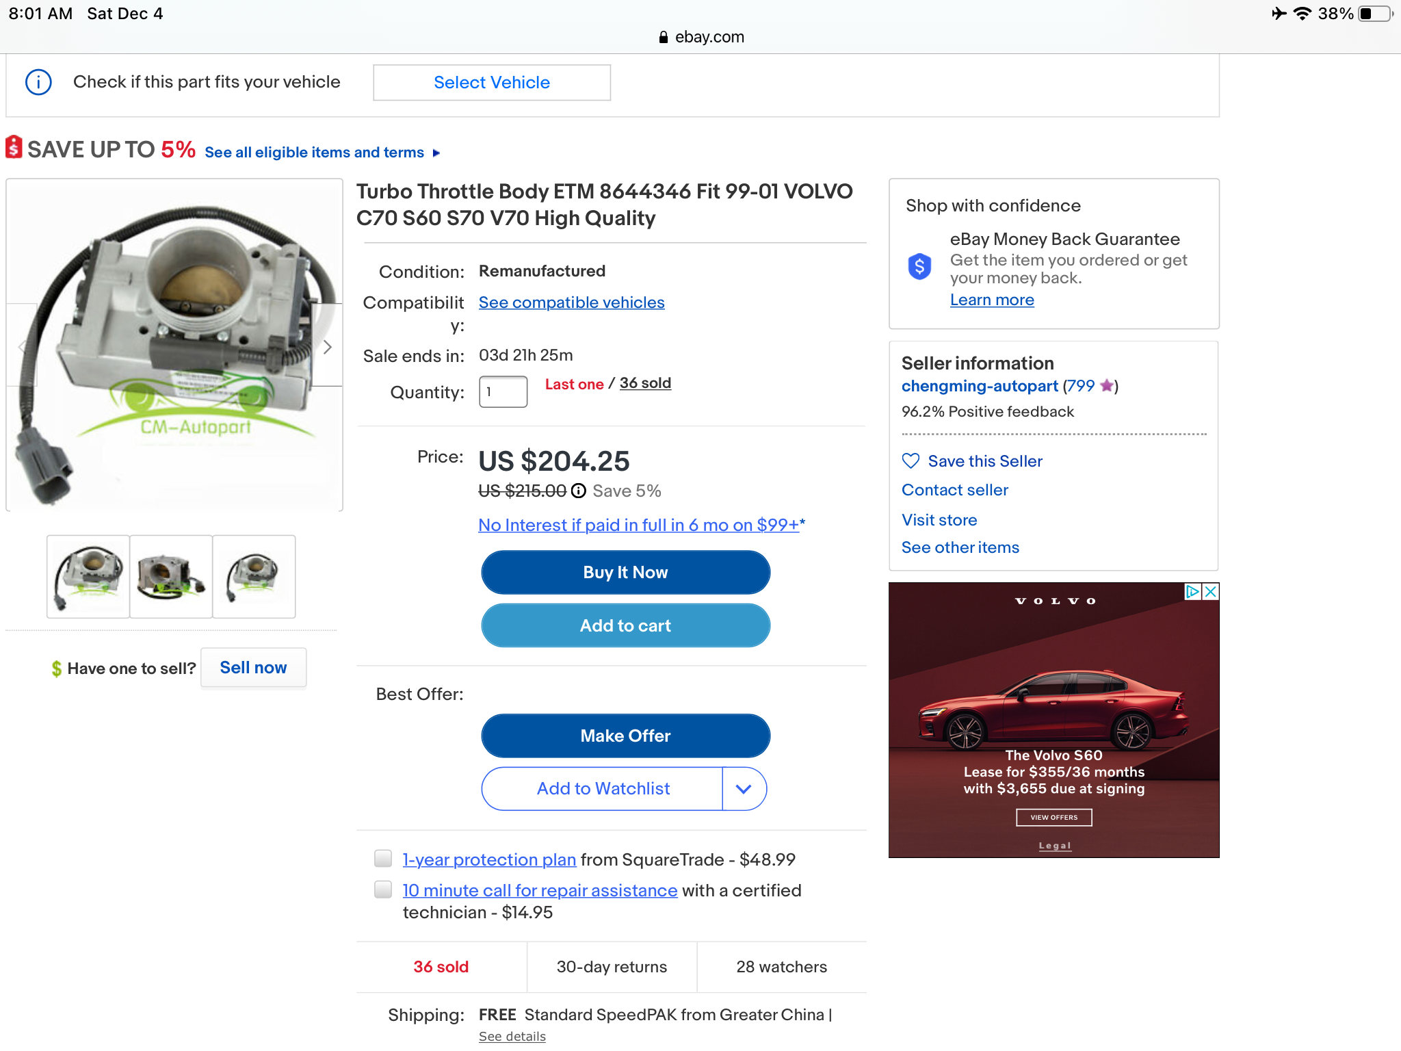This screenshot has height=1051, width=1401.
Task: Click the info icon next to US $215.00
Action: 579,491
